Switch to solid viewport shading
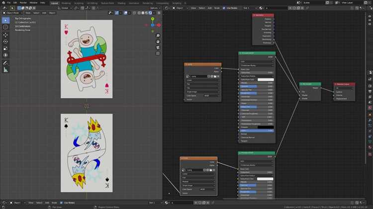The height and width of the screenshot is (209, 373). click(143, 13)
